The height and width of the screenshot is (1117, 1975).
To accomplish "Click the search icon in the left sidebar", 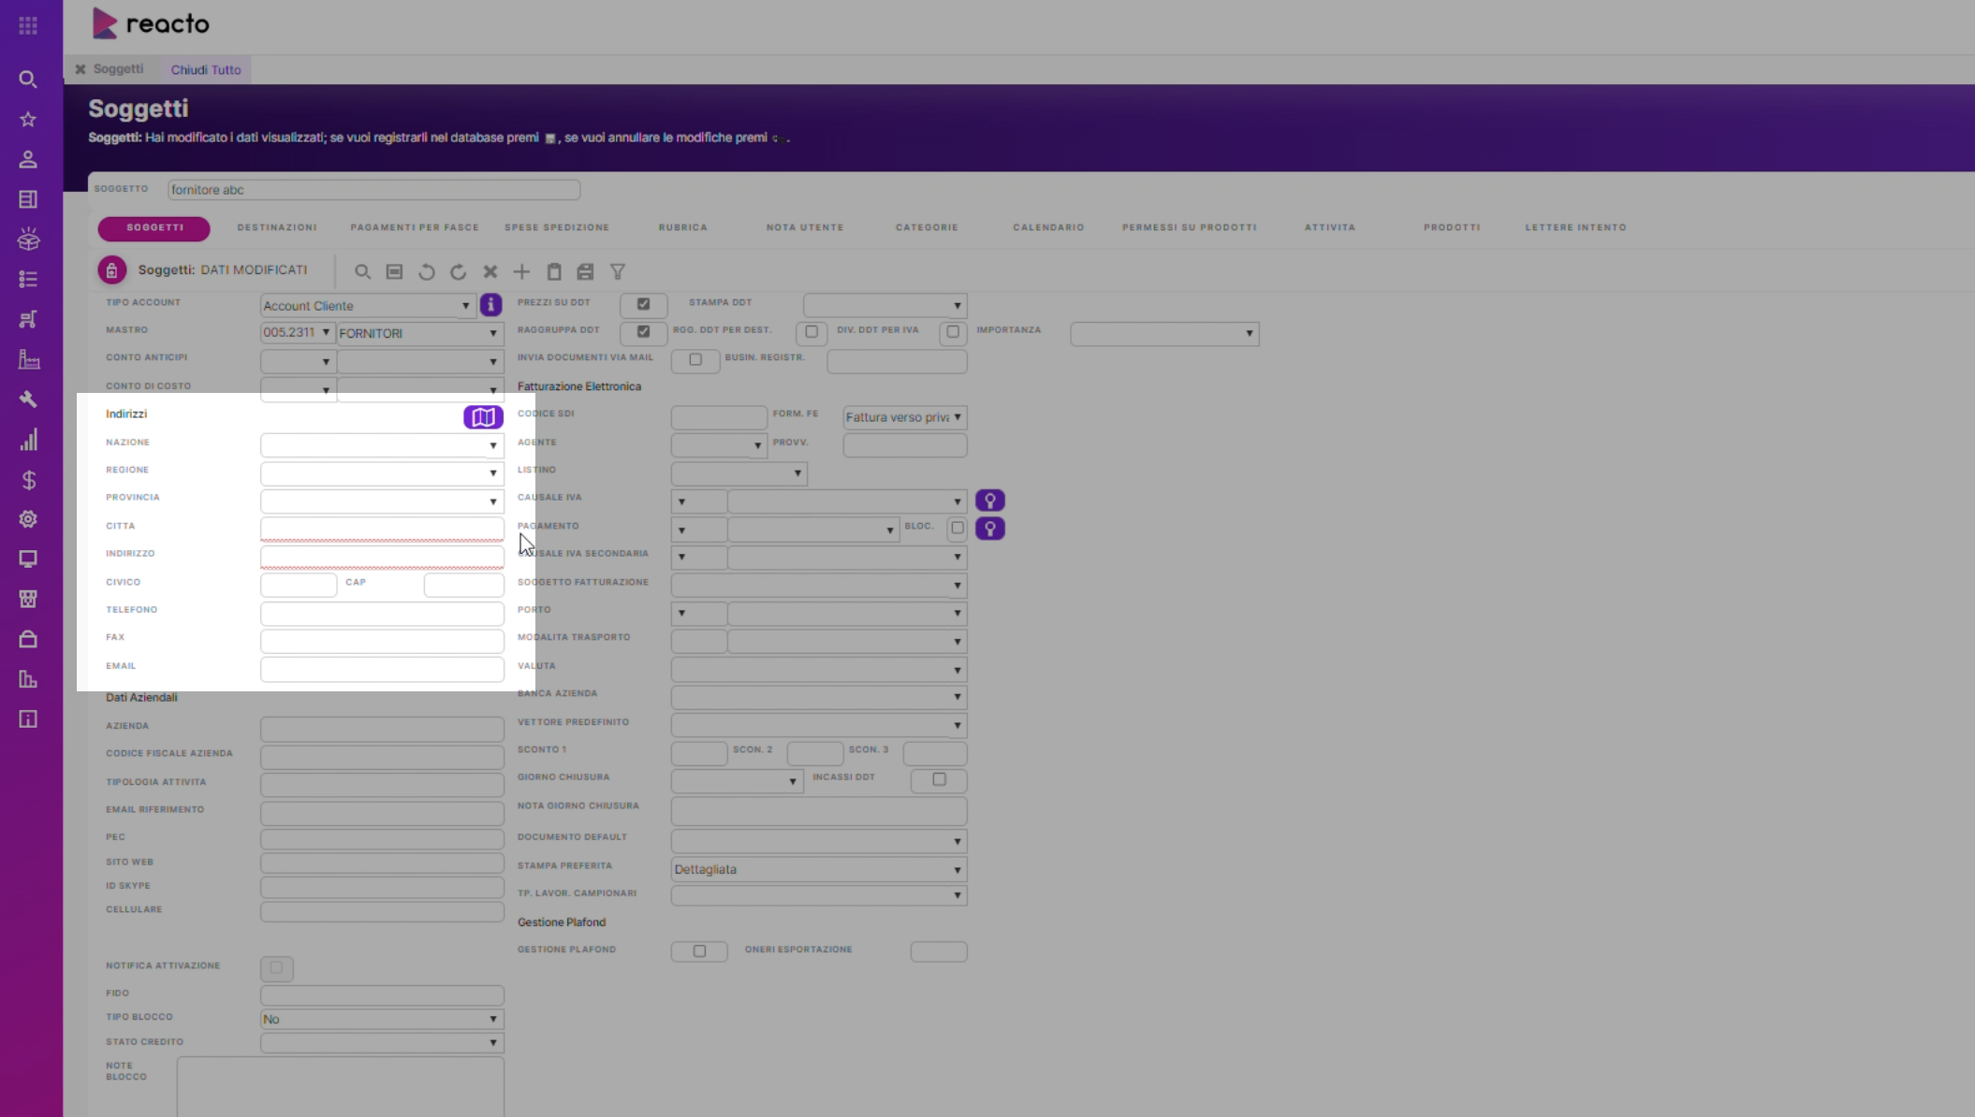I will tap(28, 80).
